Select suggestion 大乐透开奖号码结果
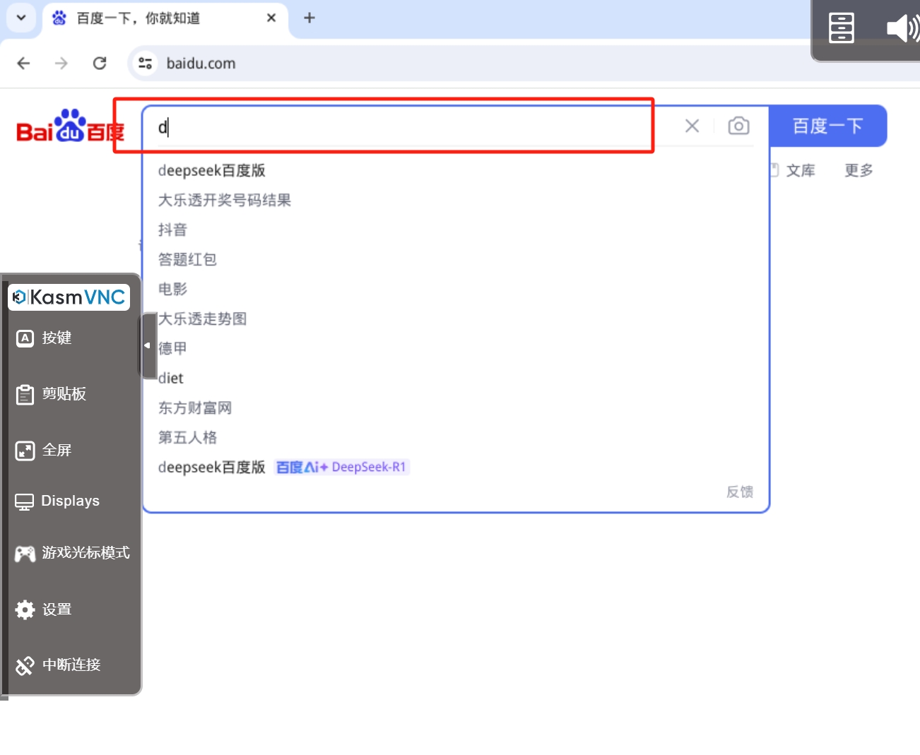Screen dimensions: 920x755 tap(225, 200)
